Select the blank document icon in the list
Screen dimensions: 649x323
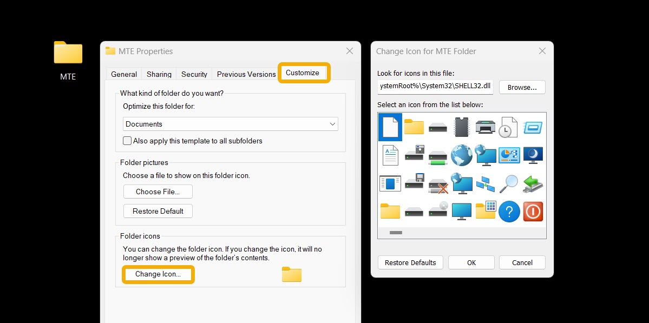[390, 127]
